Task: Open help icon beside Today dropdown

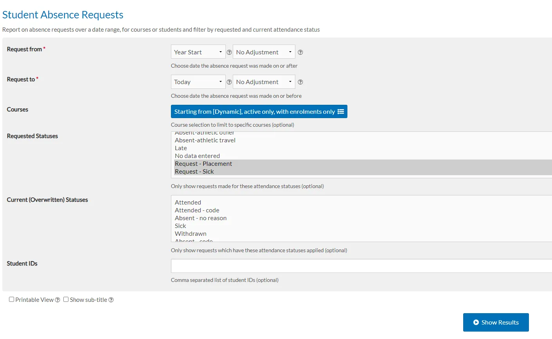Action: pos(229,82)
